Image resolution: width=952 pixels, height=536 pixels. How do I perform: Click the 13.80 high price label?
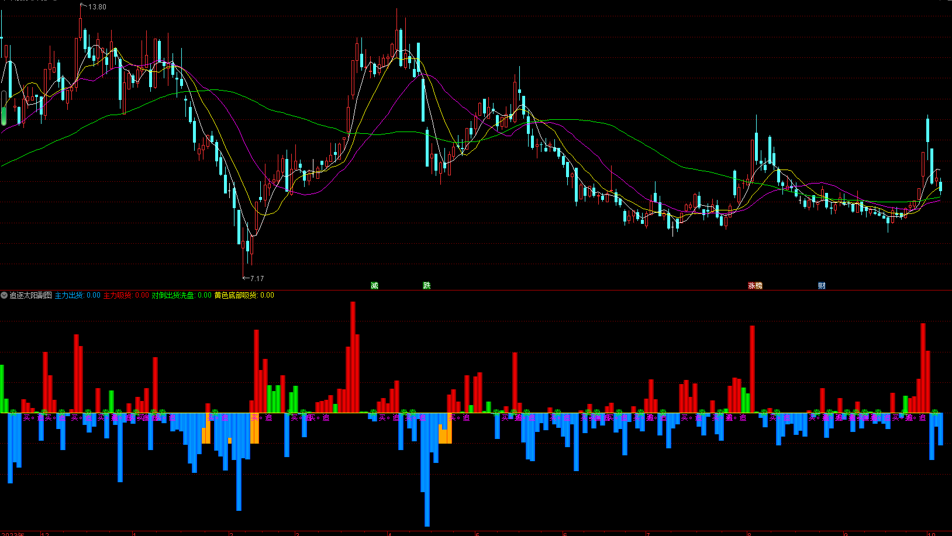97,7
